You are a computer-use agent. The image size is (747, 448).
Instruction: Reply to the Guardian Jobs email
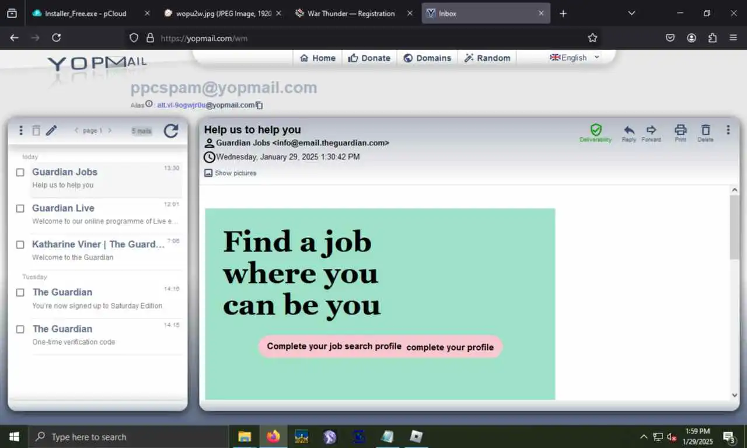[629, 133]
